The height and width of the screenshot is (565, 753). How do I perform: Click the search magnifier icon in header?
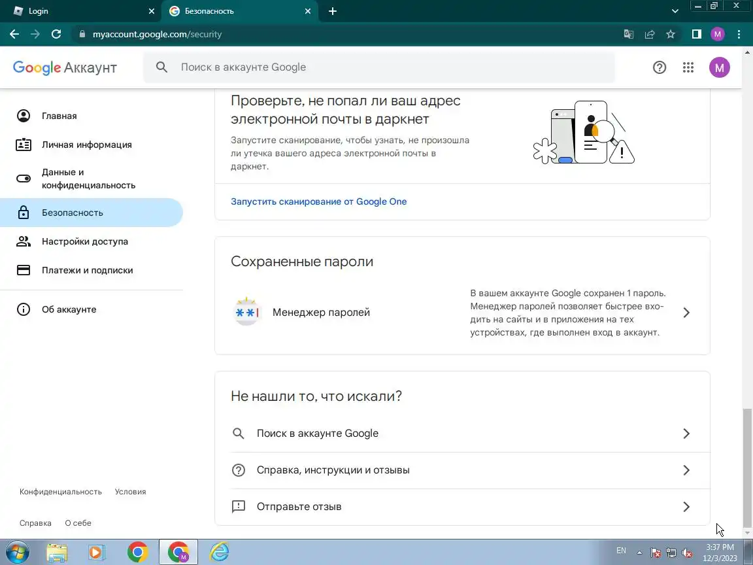point(162,67)
